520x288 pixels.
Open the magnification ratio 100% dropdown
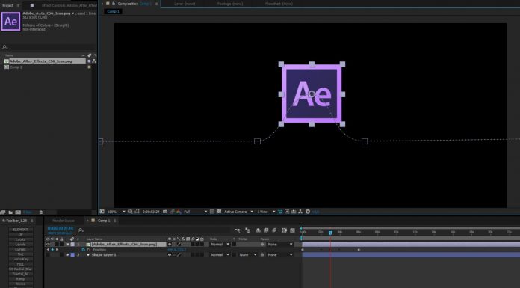click(117, 212)
